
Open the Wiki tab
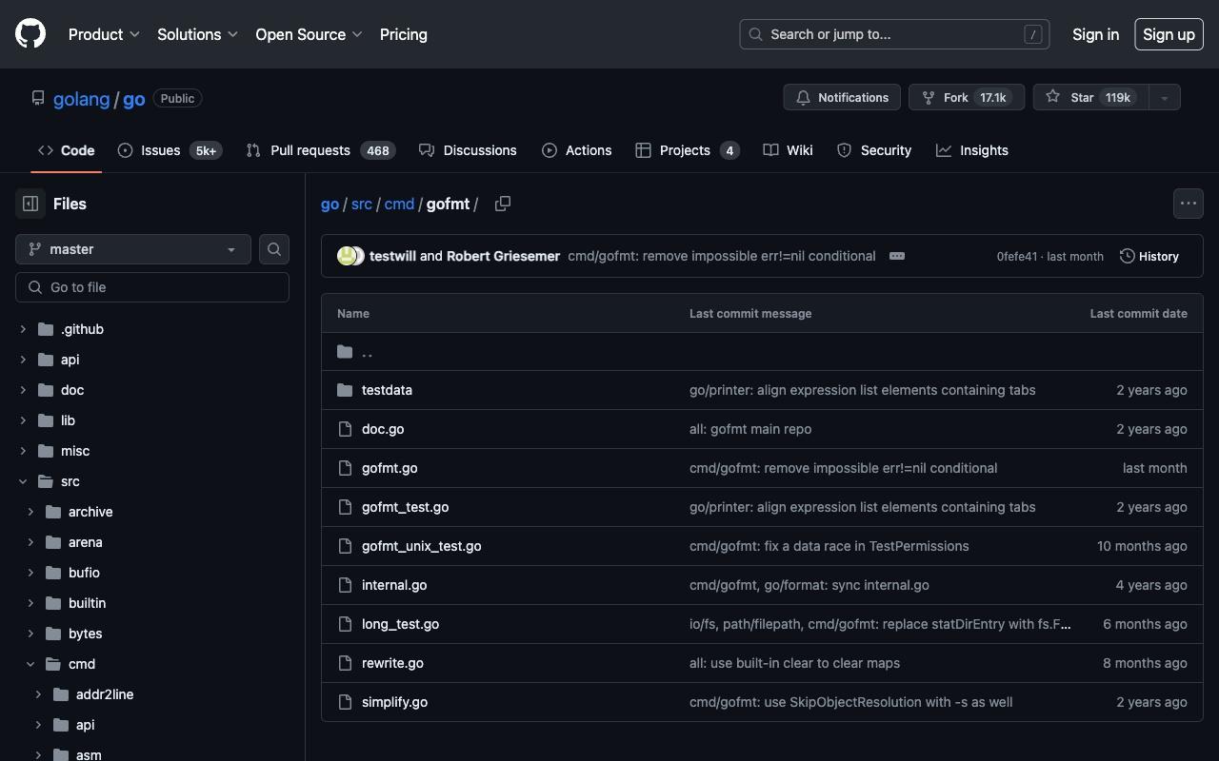pos(789,150)
